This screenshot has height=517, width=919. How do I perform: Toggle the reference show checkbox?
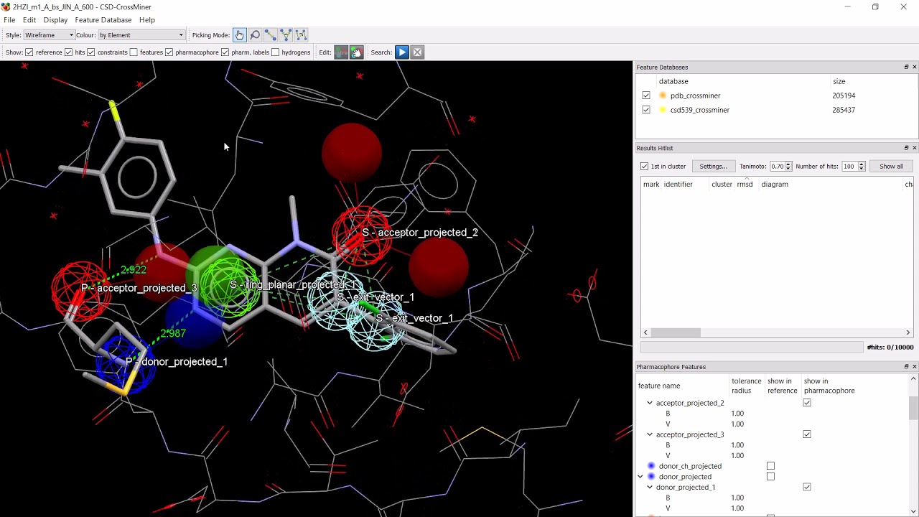(29, 52)
